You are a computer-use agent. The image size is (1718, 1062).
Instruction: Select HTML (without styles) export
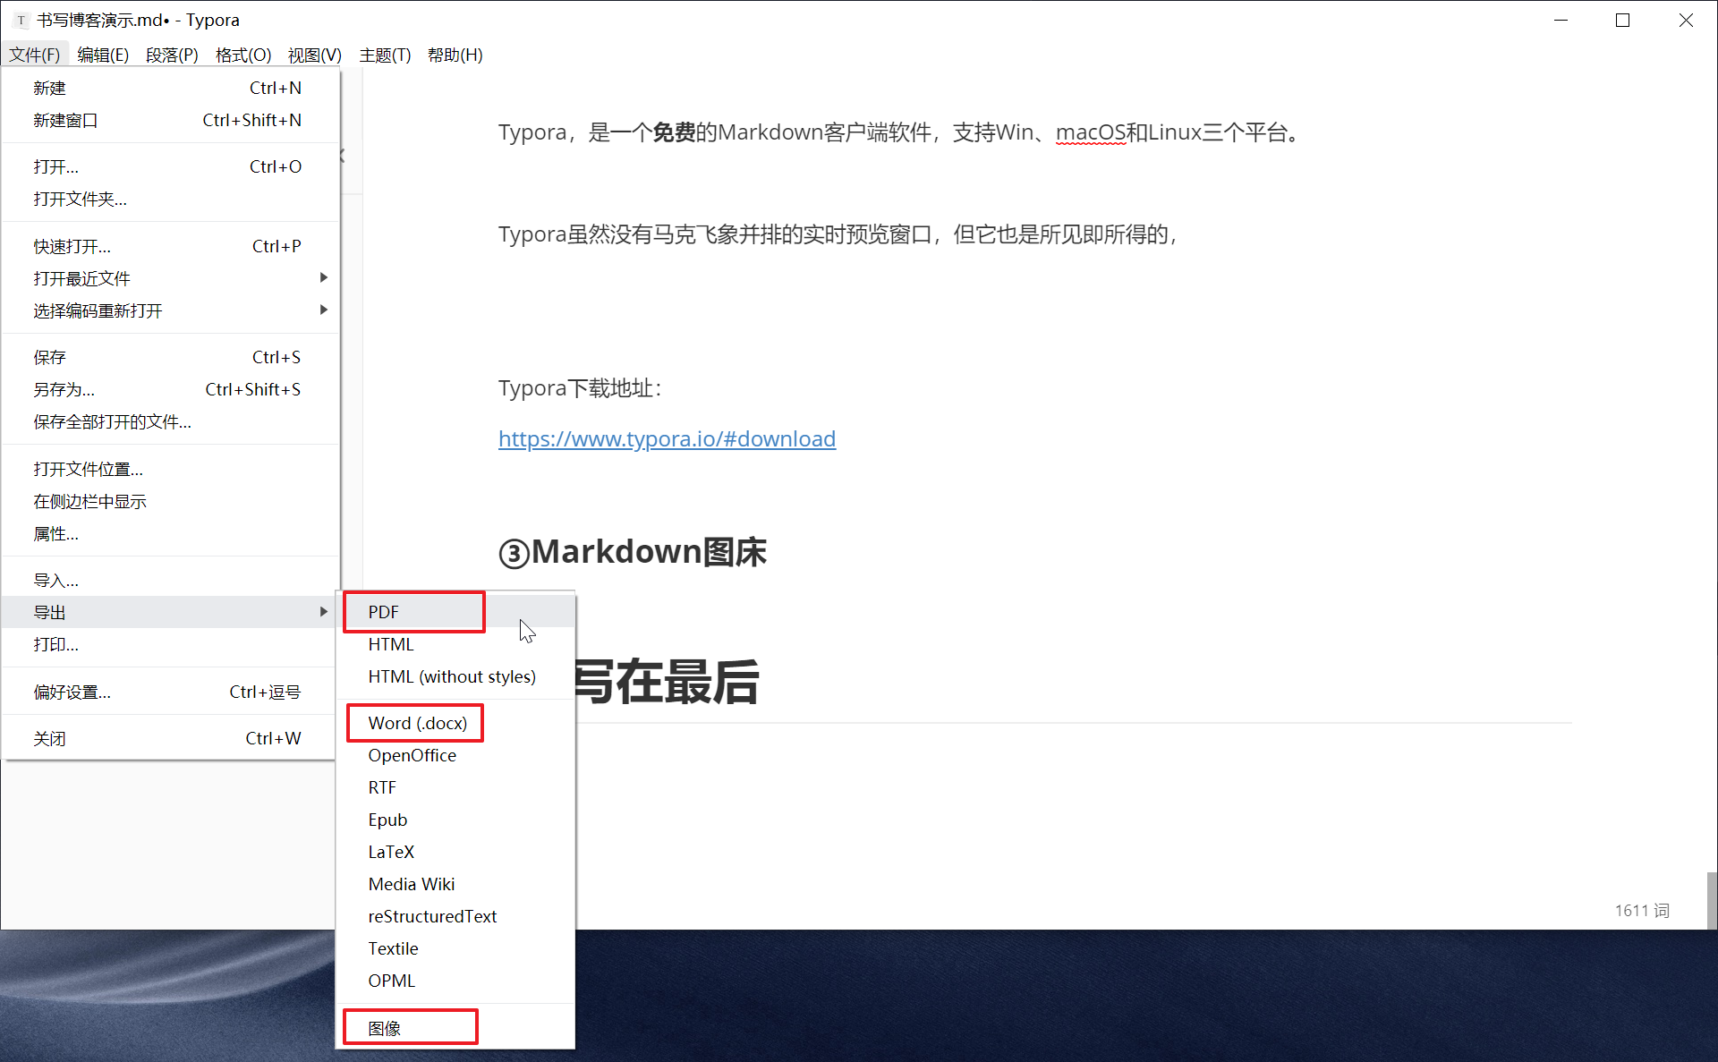click(x=452, y=676)
